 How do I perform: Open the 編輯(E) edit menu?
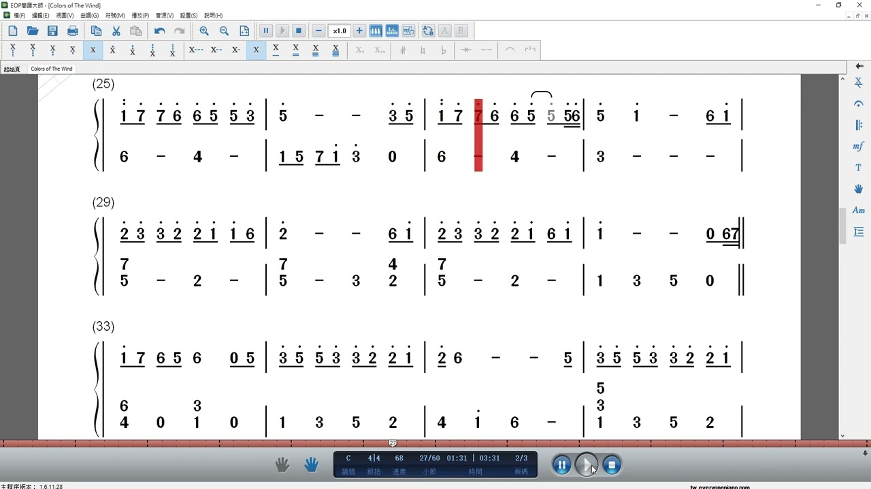click(40, 15)
